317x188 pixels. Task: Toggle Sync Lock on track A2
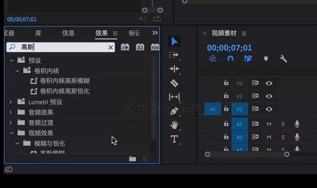[255, 137]
